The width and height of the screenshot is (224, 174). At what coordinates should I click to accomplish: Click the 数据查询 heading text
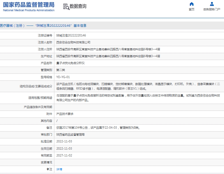(78, 6)
